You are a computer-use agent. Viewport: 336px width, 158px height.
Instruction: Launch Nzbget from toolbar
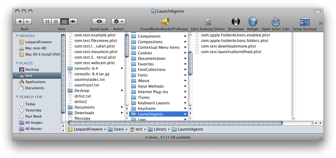click(253, 22)
